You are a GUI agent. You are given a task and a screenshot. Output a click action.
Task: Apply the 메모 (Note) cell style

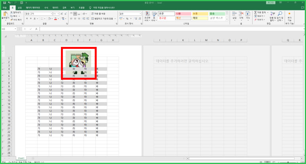click(200, 18)
